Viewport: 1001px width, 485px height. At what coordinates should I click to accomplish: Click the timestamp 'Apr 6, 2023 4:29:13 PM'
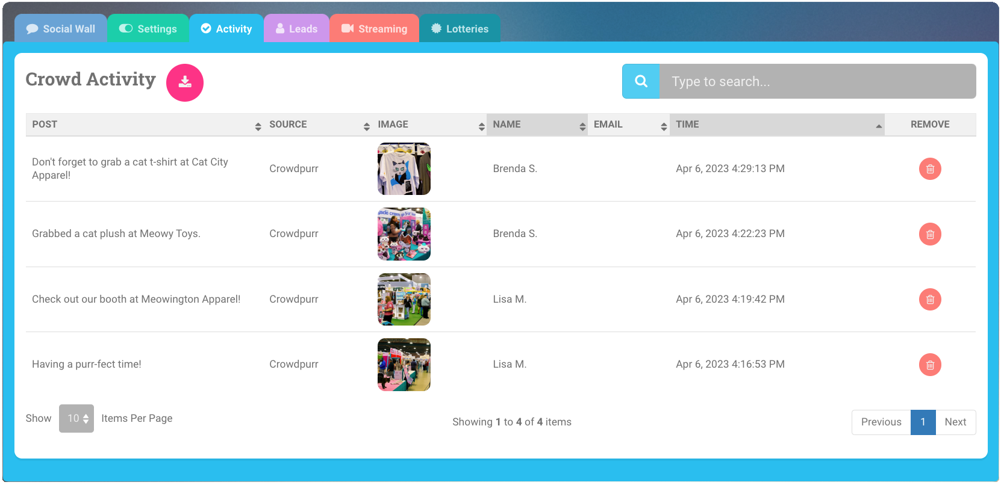pos(730,168)
